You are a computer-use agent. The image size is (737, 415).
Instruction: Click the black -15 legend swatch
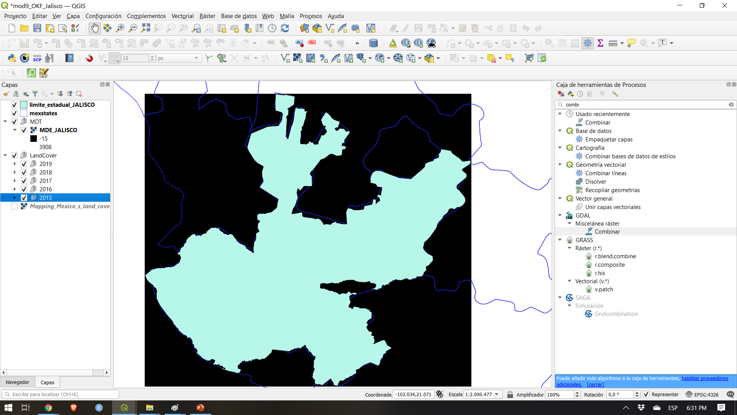(x=34, y=138)
